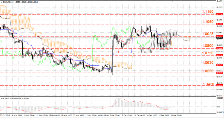Click the 4 Nov 08:00 date label
Viewport: 224px width, 118px height.
click(x=17, y=115)
